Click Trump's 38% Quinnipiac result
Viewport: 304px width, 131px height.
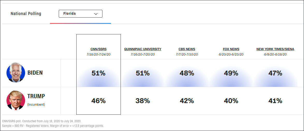(x=143, y=101)
